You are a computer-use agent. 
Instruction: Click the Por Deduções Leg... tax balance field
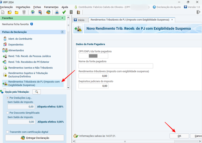(x=21, y=107)
